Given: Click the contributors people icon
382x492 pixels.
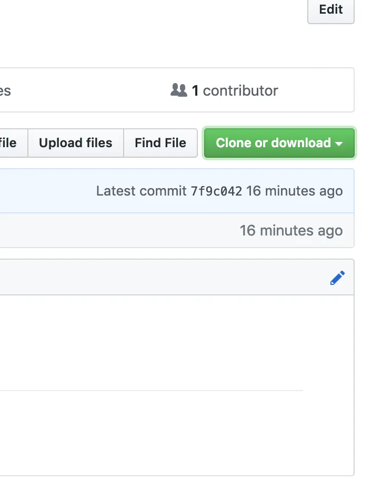Looking at the screenshot, I should pyautogui.click(x=179, y=90).
